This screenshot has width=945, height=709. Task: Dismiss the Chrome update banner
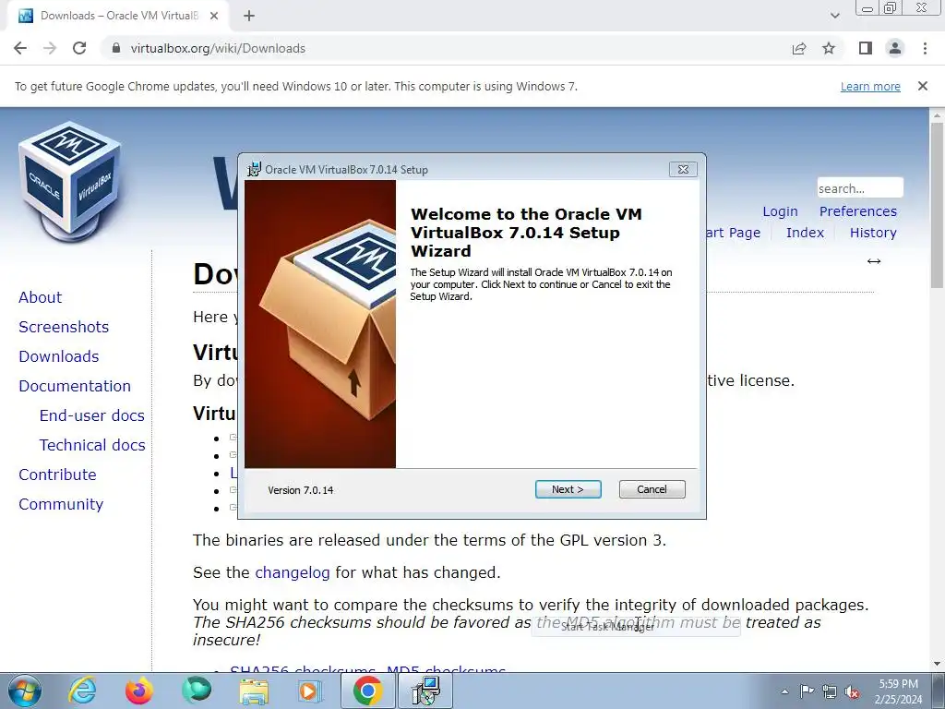coord(923,86)
